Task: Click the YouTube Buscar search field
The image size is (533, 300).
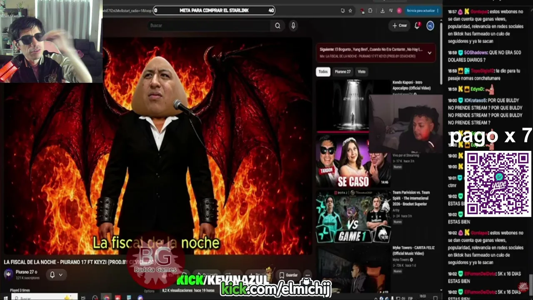Action: coord(209,26)
